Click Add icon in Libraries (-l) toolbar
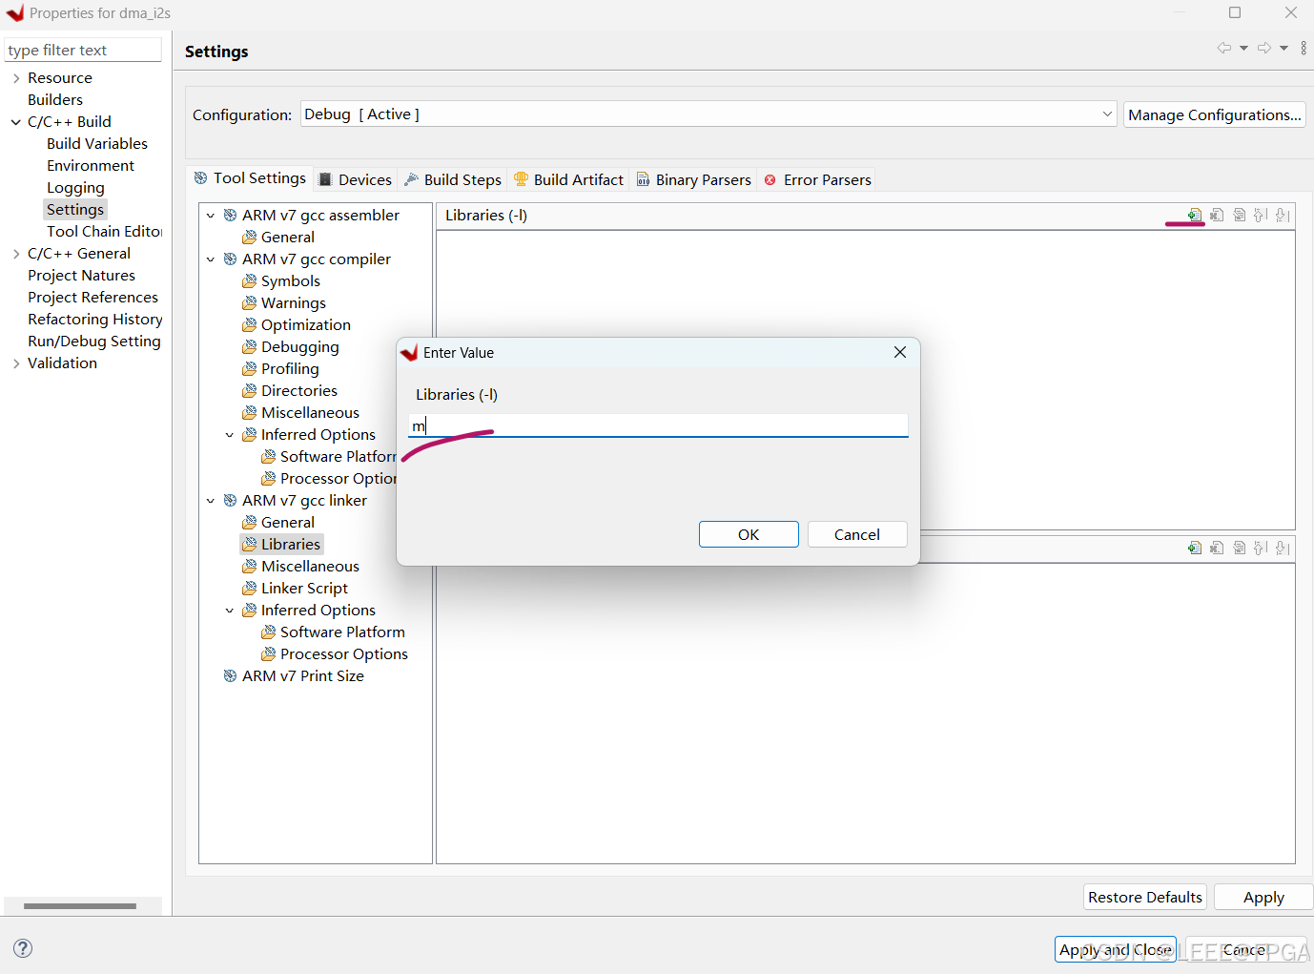1314x974 pixels. click(x=1195, y=215)
